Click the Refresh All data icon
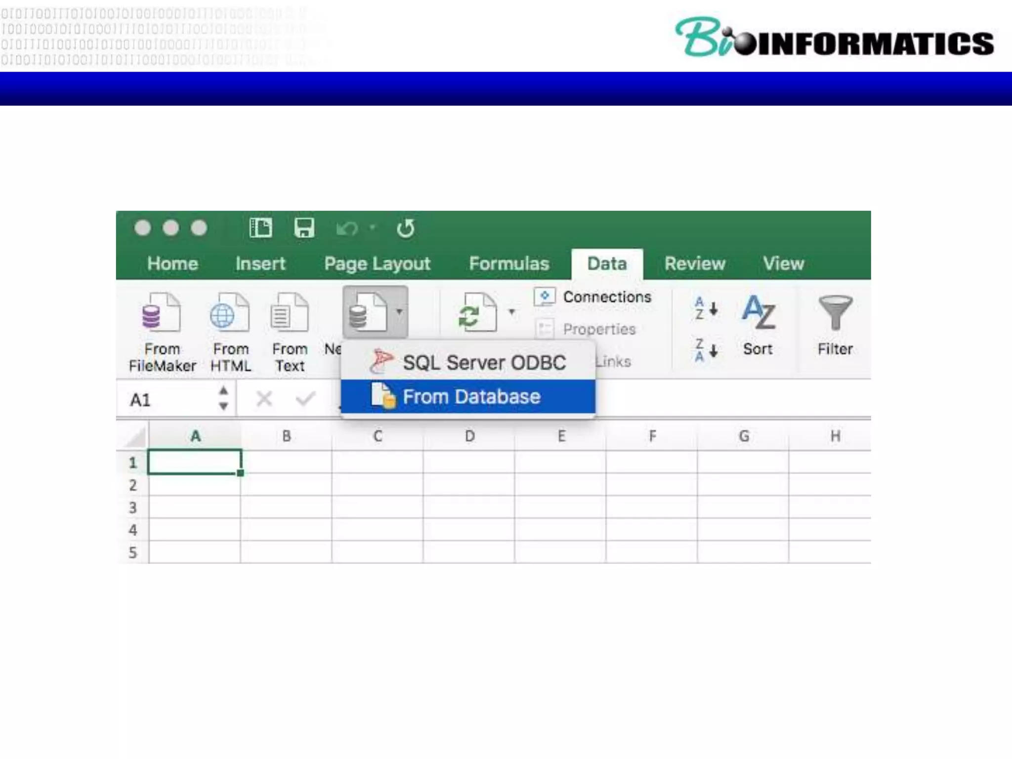Screen dimensions: 1012x759 coord(476,313)
